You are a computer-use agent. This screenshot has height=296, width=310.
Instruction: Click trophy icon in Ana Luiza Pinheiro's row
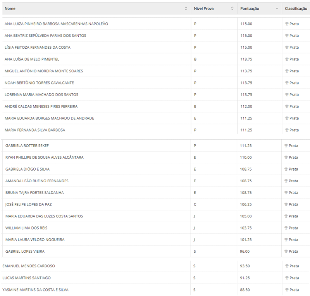tap(287, 24)
